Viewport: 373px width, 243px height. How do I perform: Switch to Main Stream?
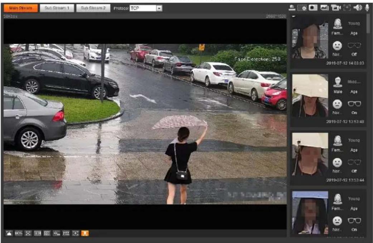click(x=21, y=8)
